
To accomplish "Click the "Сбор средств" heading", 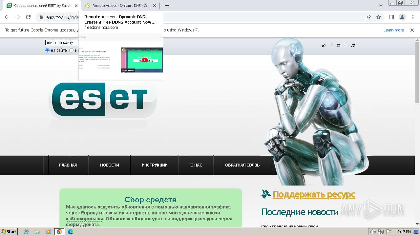I will [151, 200].
